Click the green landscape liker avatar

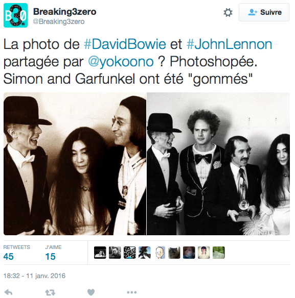point(219,253)
